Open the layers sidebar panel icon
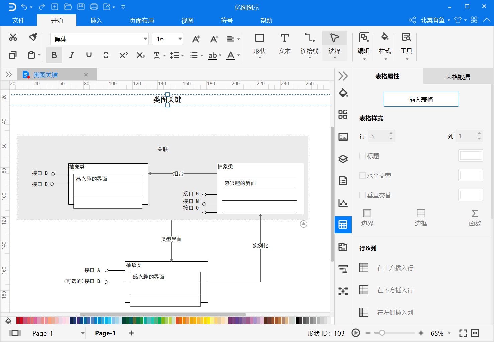This screenshot has width=494, height=342. (343, 159)
